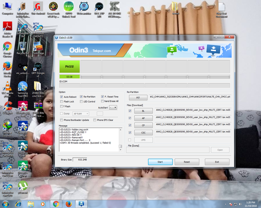Click the PIT file button
Image resolution: width=261 pixels, height=208 pixels.
point(138,98)
